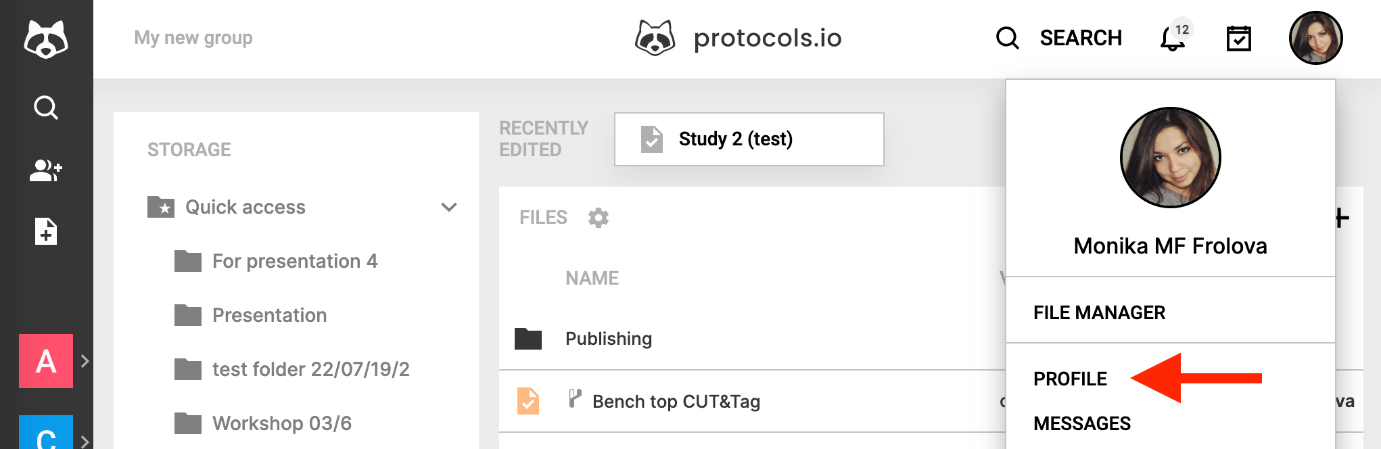Viewport: 1381px width, 449px height.
Task: Open search from the dark sidebar
Action: [46, 108]
